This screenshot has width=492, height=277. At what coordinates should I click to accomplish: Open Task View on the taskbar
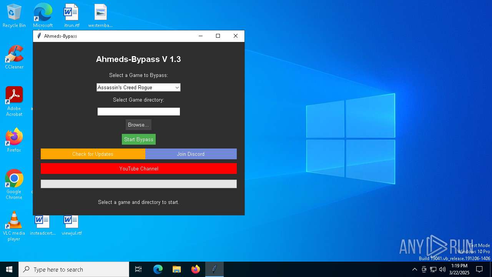pos(138,269)
